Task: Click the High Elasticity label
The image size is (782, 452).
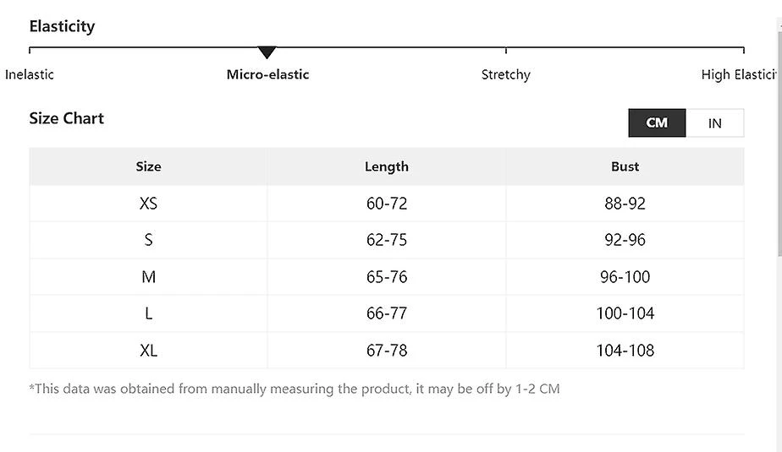Action: tap(739, 74)
